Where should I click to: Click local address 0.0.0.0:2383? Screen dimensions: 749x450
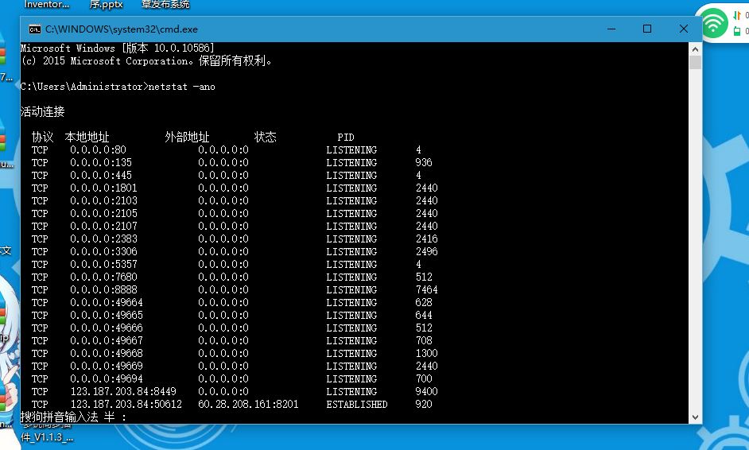coord(103,239)
